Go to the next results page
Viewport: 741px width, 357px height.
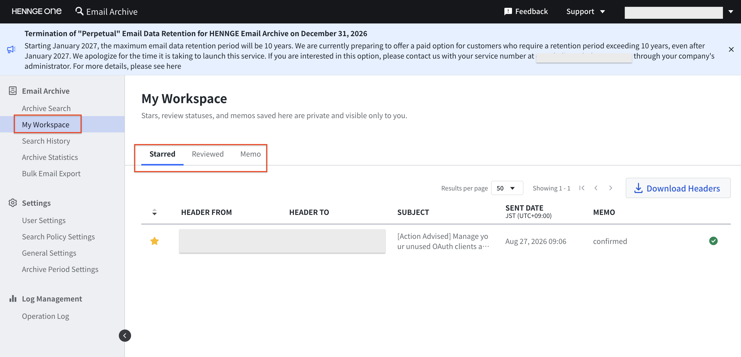coord(610,188)
